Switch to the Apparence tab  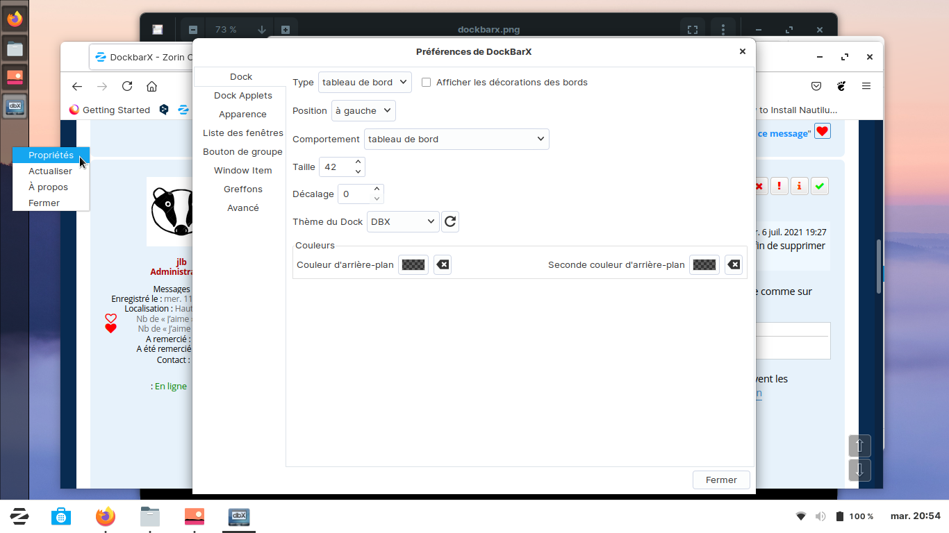[x=242, y=114]
